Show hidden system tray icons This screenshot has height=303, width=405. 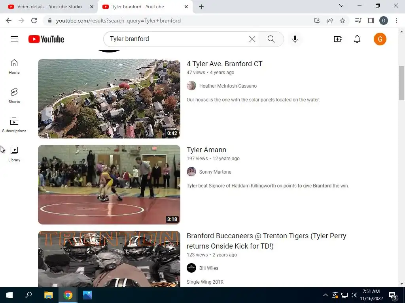tap(326, 295)
